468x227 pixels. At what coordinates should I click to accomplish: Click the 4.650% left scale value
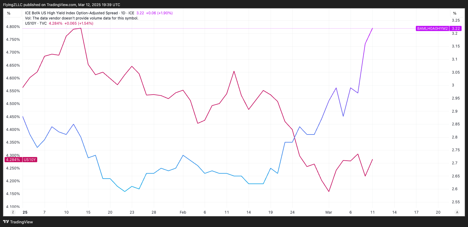13,65
